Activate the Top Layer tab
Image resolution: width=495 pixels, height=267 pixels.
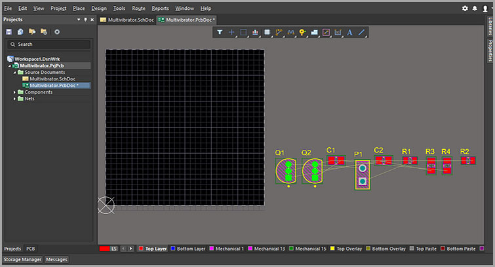(x=153, y=249)
